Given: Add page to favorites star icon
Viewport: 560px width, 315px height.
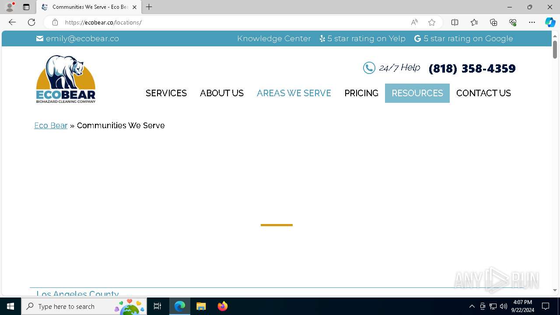Looking at the screenshot, I should (432, 22).
